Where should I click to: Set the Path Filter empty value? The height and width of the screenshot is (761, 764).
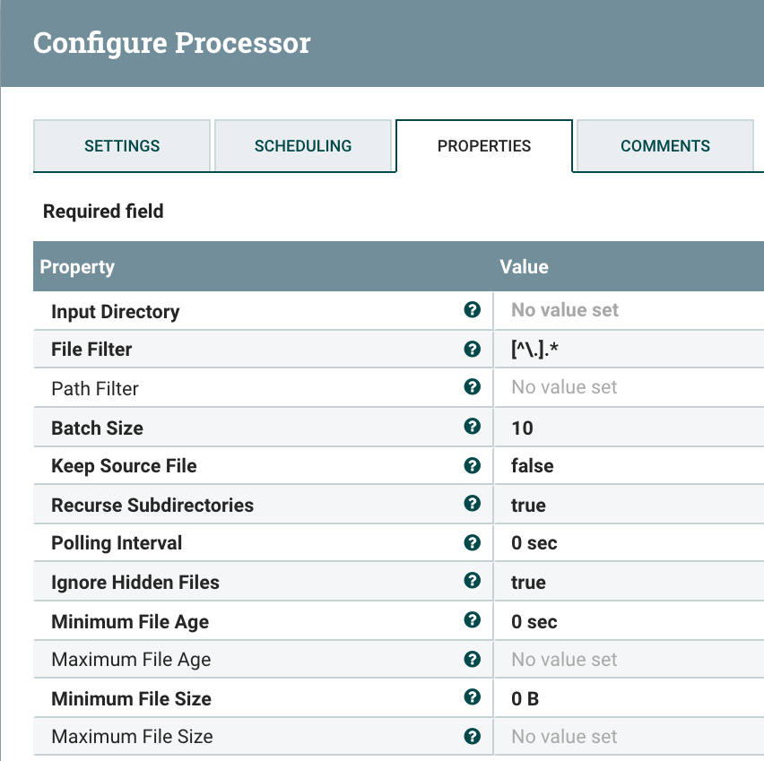628,387
